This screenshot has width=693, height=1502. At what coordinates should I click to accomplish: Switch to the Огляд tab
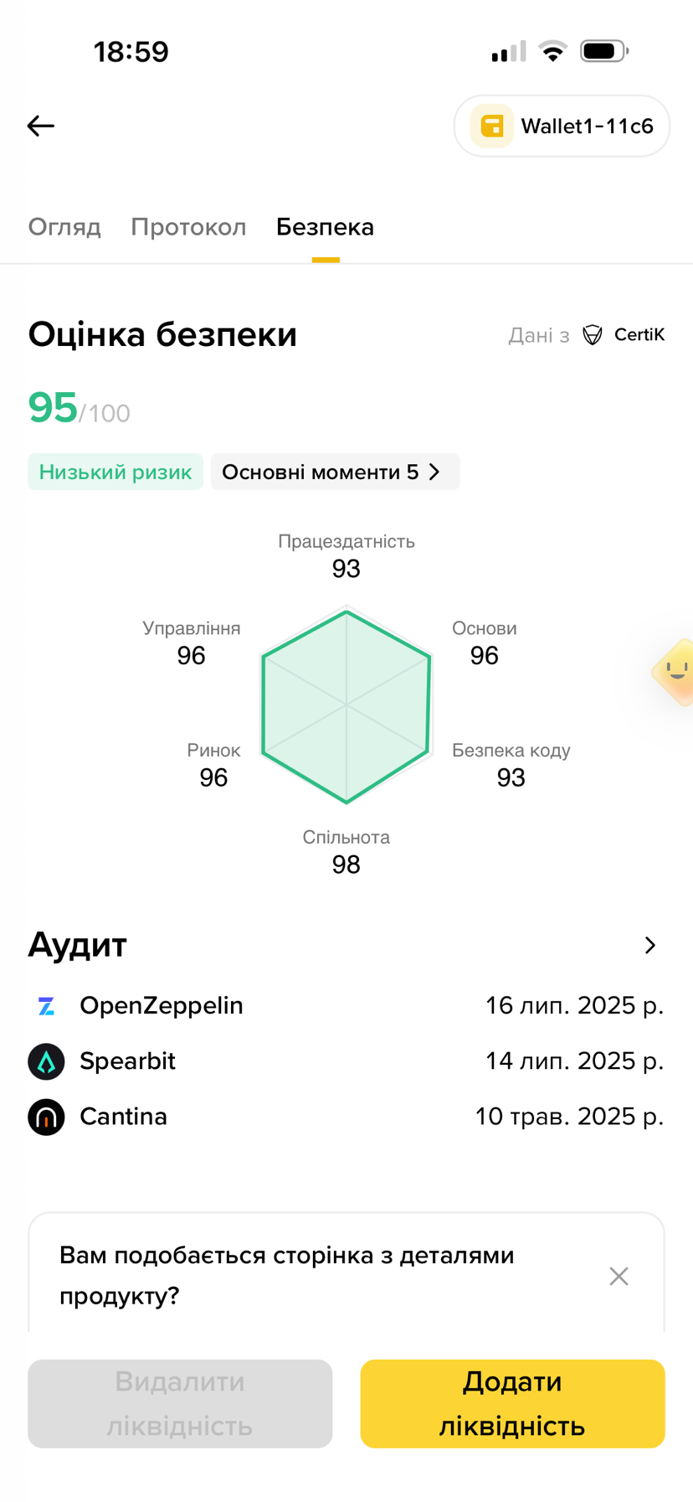[64, 227]
